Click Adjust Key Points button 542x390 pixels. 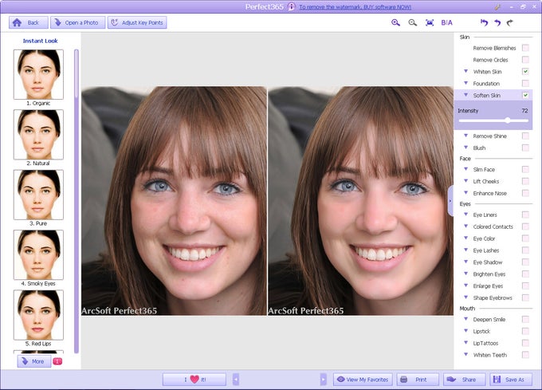137,23
